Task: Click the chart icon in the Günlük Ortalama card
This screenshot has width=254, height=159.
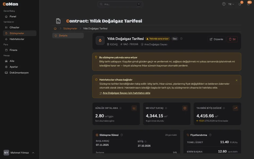Action: coord(134,108)
